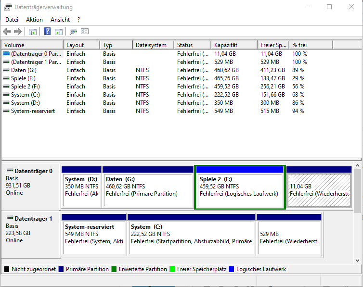The height and width of the screenshot is (287, 363).
Task: Open the Datei menu
Action: [x=12, y=20]
